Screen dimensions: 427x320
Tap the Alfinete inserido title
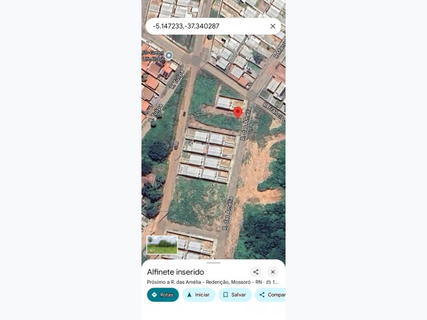[x=175, y=272]
